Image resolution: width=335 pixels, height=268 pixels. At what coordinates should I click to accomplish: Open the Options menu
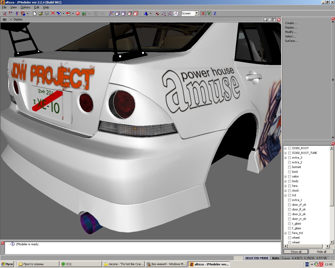coord(25,7)
